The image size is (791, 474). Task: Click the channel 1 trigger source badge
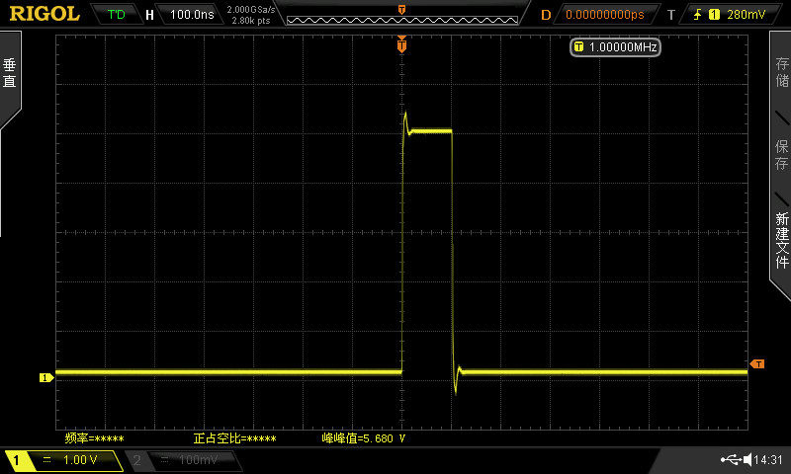(714, 15)
